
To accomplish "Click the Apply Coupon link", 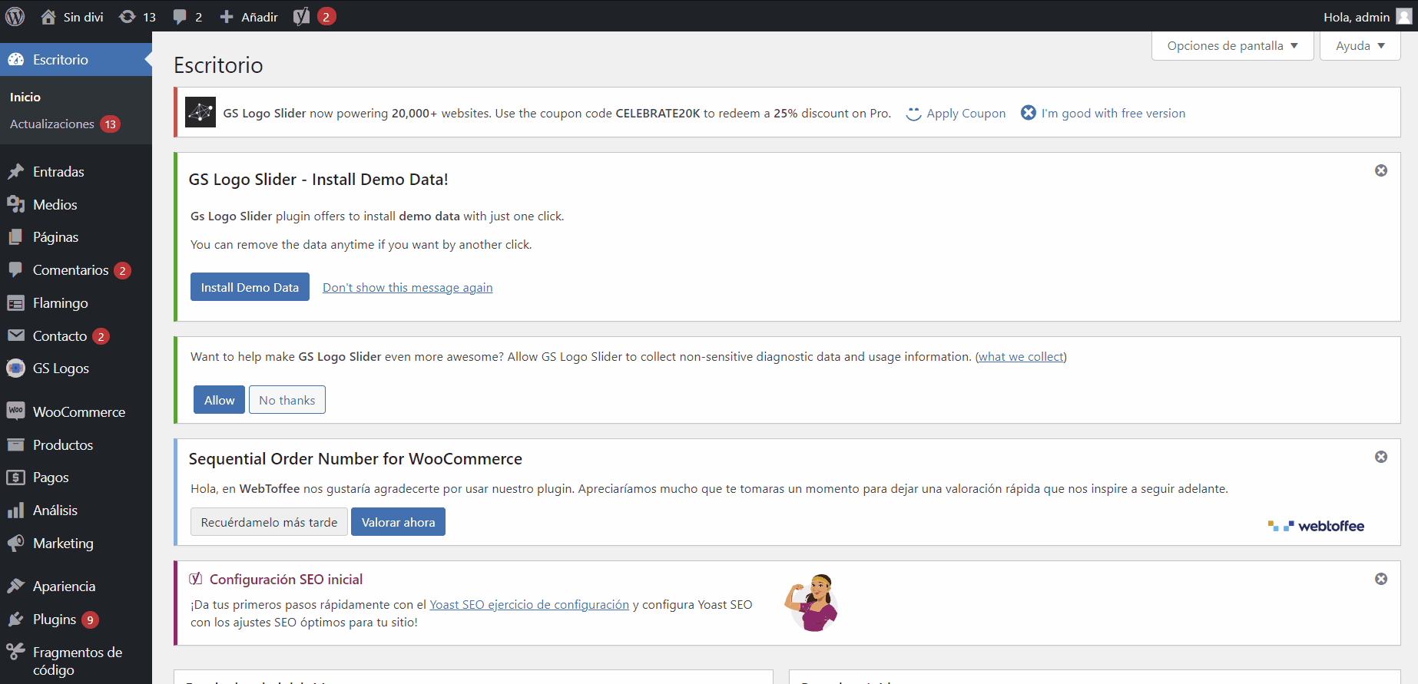I will pos(966,114).
